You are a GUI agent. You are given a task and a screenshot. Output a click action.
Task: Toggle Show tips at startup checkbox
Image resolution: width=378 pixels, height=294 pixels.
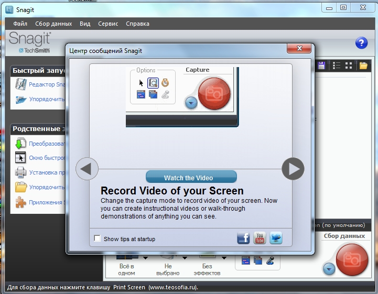click(98, 238)
